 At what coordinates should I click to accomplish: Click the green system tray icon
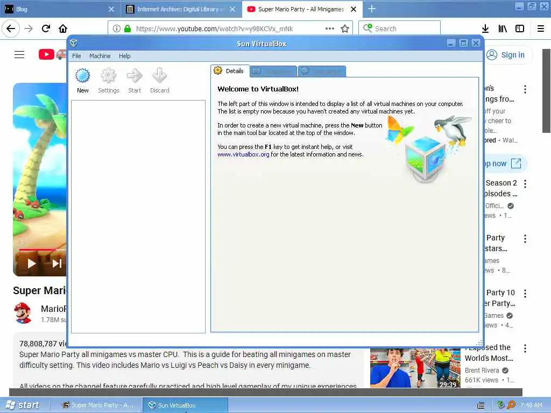[501, 405]
